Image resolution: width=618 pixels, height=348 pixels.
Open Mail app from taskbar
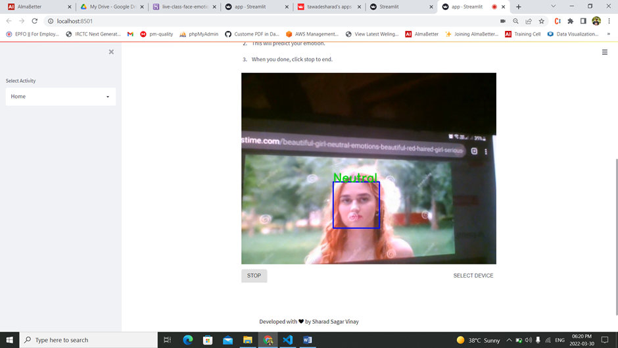click(228, 339)
